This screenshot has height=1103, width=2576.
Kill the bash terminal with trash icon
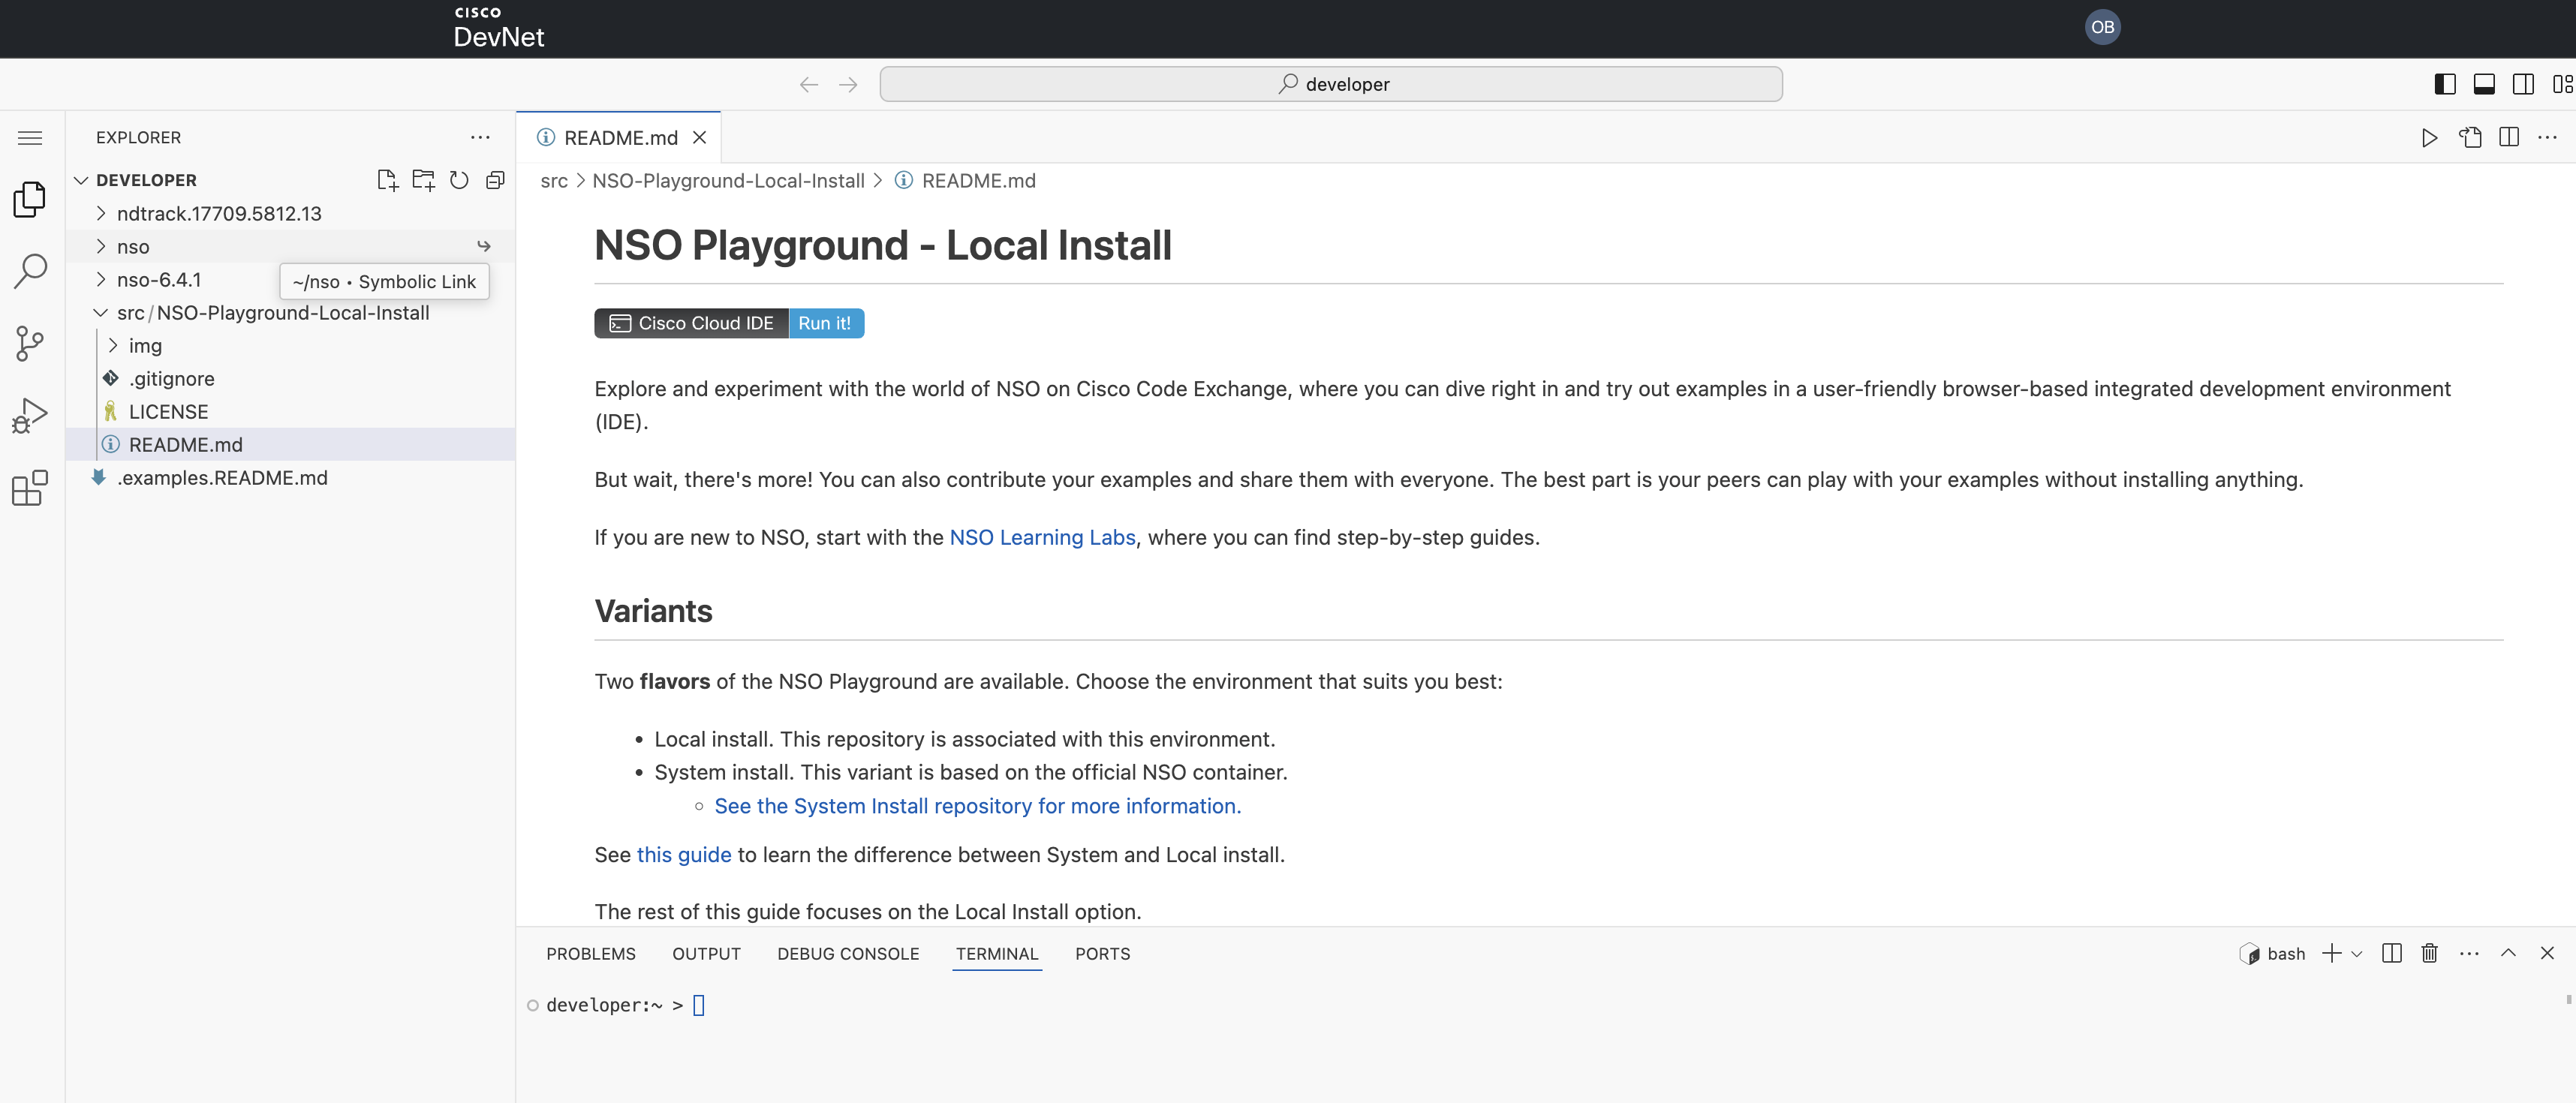tap(2430, 953)
